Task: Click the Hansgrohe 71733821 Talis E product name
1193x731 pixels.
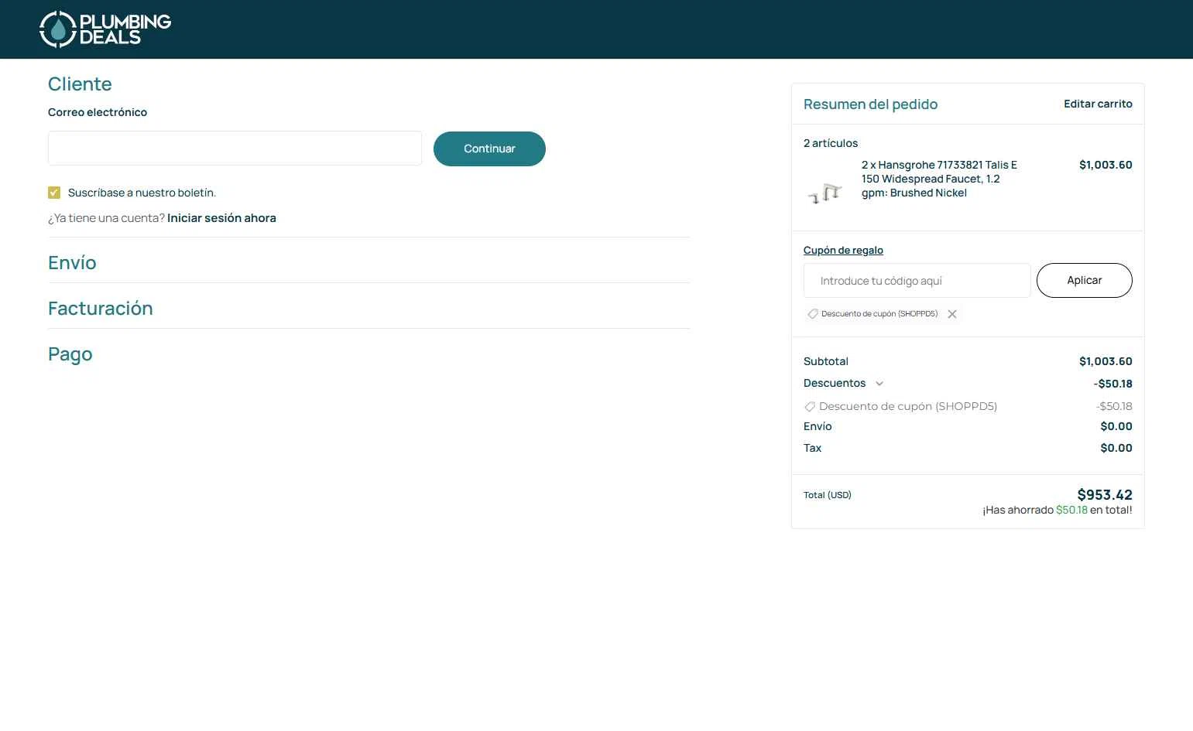Action: 940,179
